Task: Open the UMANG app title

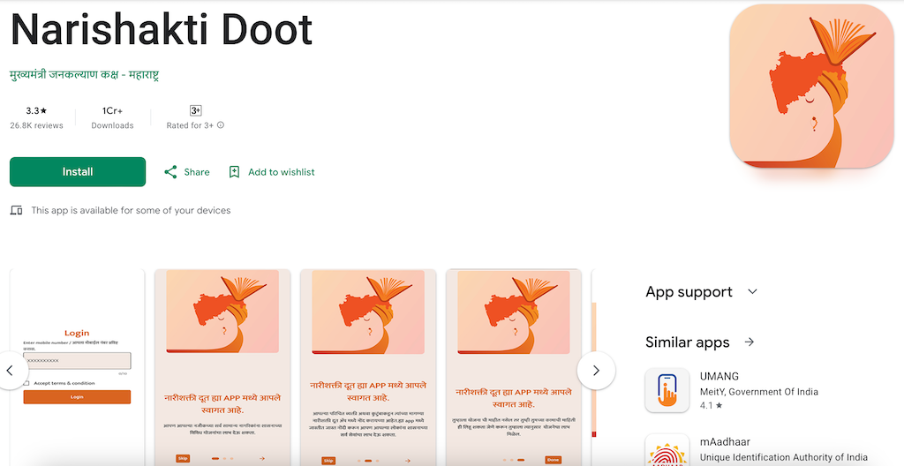Action: [x=719, y=377]
